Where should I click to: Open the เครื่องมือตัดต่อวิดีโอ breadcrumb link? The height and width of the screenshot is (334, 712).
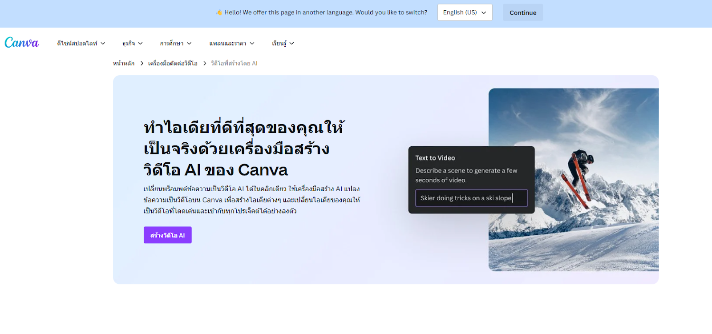coord(173,63)
